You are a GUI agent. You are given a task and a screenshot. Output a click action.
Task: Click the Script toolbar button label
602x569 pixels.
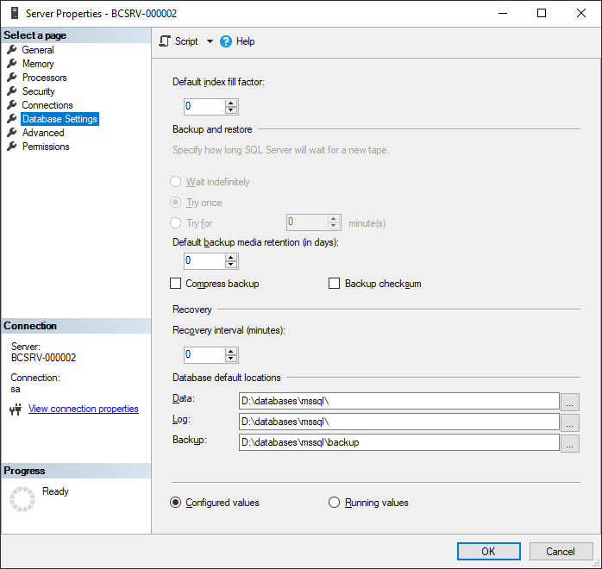pyautogui.click(x=186, y=41)
